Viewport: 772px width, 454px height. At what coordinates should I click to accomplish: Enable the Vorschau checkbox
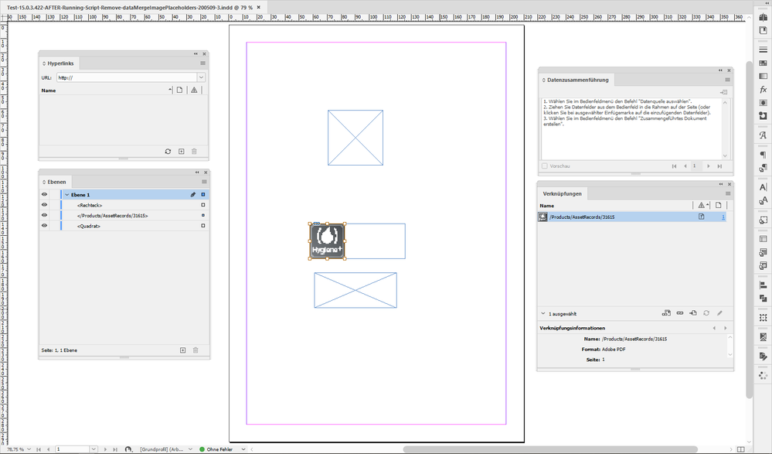point(545,166)
